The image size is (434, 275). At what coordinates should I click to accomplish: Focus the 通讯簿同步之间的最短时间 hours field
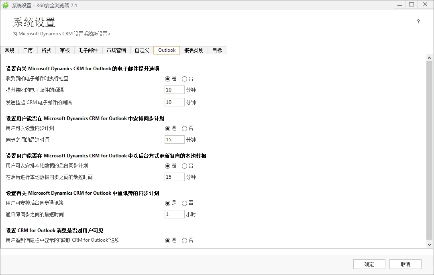tap(174, 214)
